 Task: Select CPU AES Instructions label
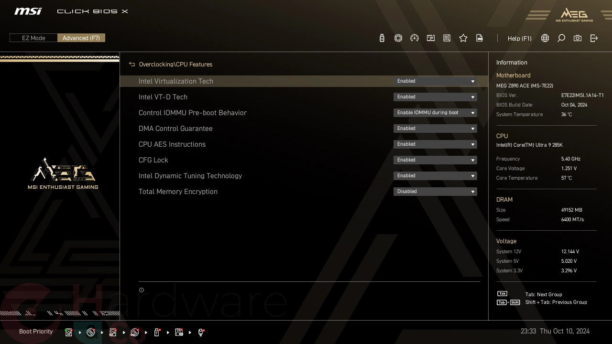click(172, 144)
